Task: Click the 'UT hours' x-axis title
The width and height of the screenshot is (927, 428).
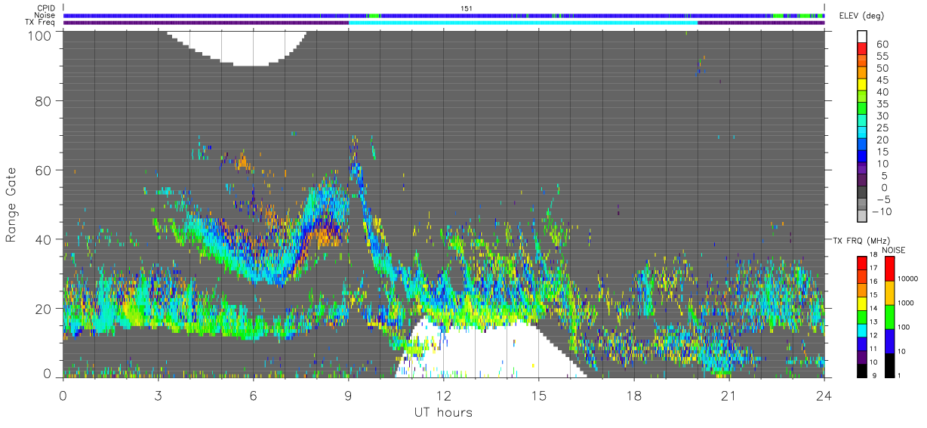Action: pyautogui.click(x=442, y=413)
